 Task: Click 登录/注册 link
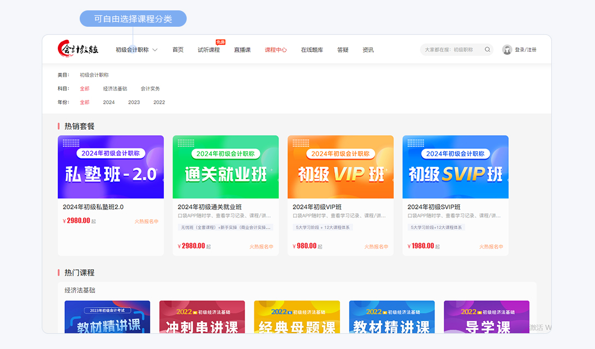[526, 50]
